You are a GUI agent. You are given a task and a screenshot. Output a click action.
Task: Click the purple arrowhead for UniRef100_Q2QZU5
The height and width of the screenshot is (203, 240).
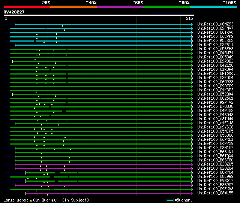(x=192, y=164)
